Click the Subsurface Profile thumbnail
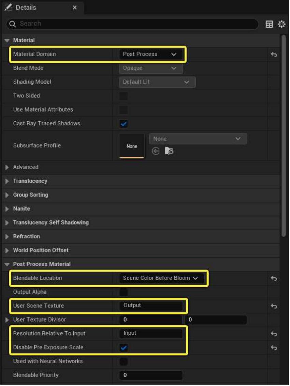This screenshot has height=386, width=290. click(x=132, y=146)
